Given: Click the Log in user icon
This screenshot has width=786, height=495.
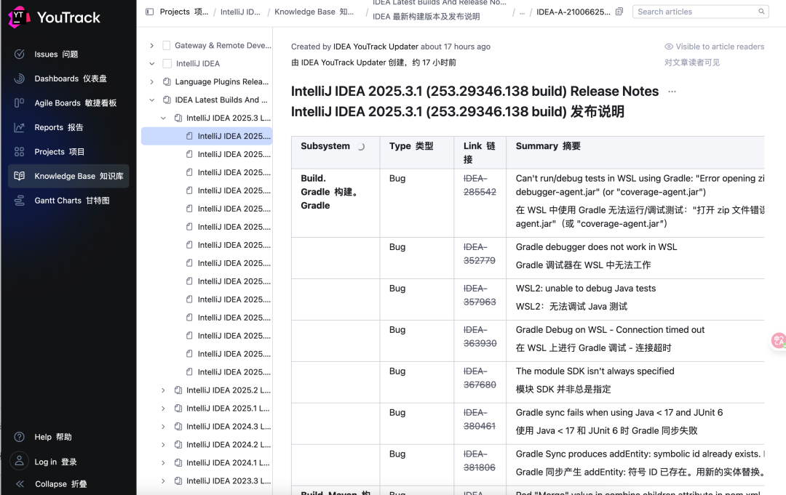Looking at the screenshot, I should (x=20, y=461).
